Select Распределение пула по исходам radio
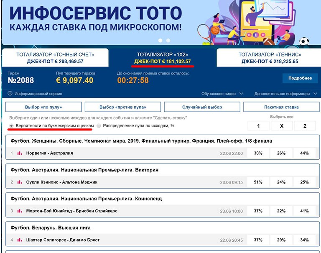321x253 pixels. pyautogui.click(x=99, y=125)
